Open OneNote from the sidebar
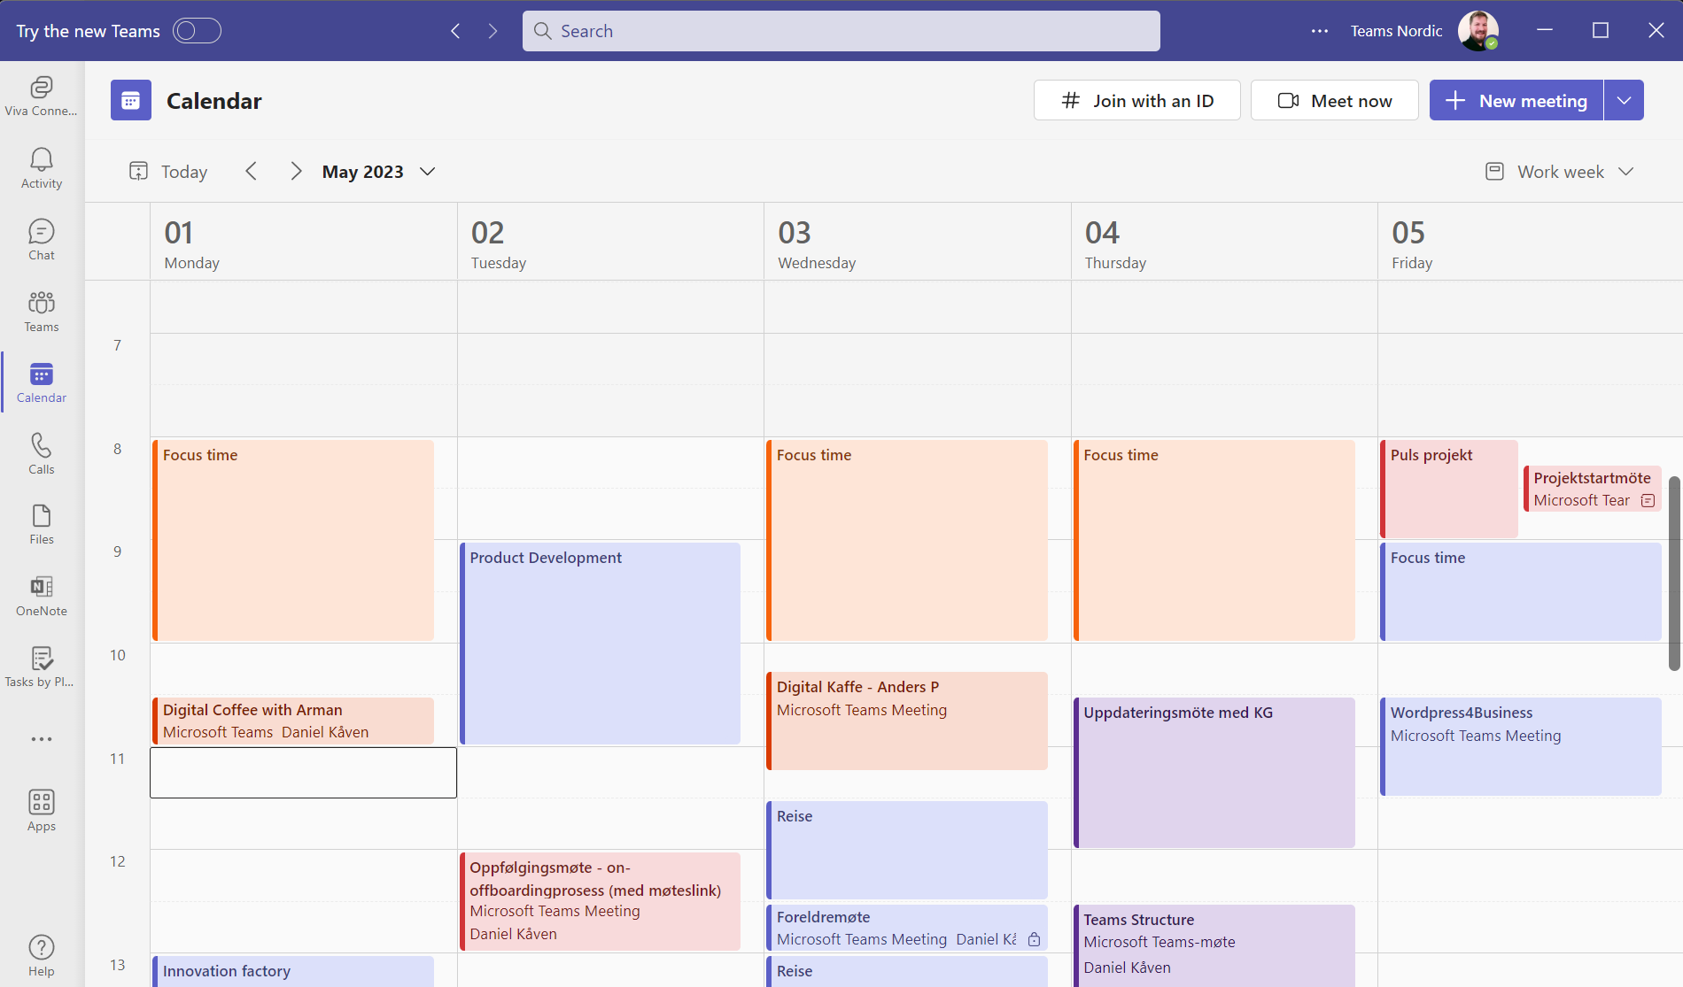 tap(41, 595)
